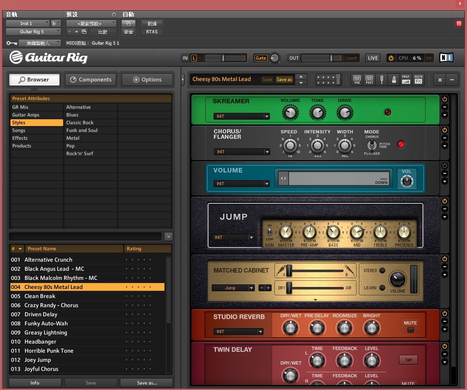Adjust the Jump amp BASS knob
This screenshot has height=390, width=467.
point(333,233)
